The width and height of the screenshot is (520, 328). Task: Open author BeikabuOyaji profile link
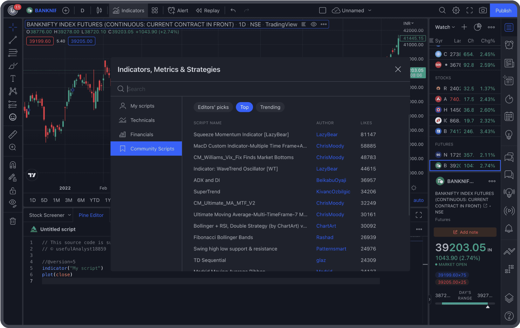pyautogui.click(x=331, y=180)
